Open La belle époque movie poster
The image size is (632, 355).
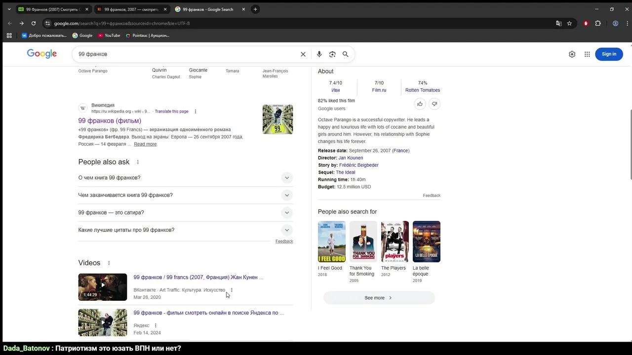(427, 242)
